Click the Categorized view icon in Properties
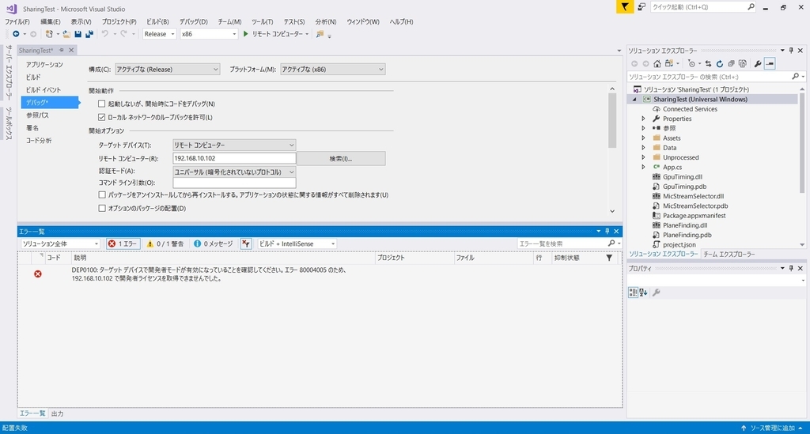810x434 pixels. click(633, 292)
